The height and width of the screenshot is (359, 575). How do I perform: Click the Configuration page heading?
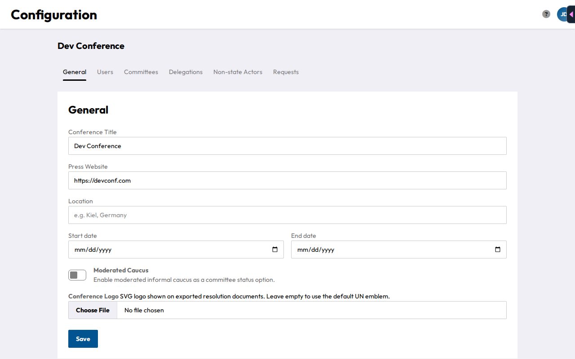click(x=54, y=15)
